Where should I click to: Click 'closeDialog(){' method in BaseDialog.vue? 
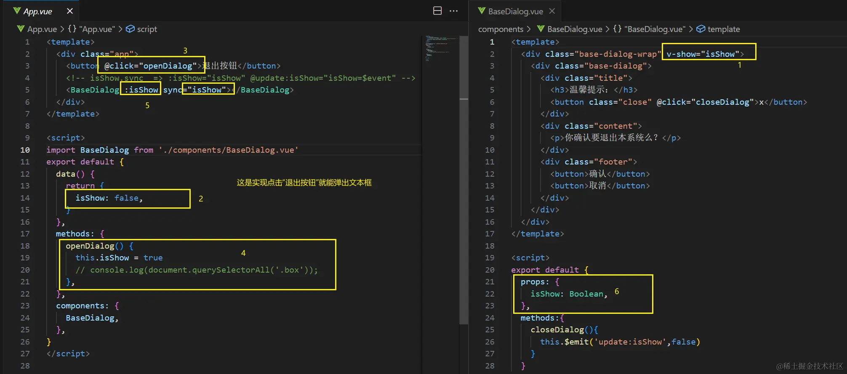click(565, 330)
